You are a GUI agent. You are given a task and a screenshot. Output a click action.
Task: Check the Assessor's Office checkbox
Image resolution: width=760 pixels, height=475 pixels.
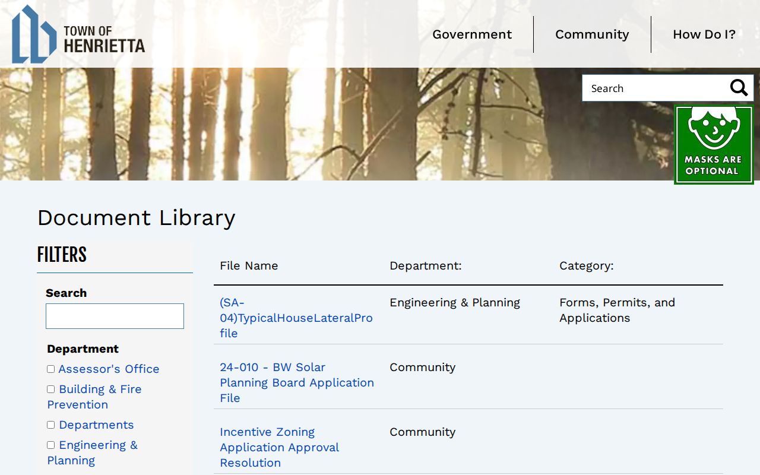click(x=51, y=369)
